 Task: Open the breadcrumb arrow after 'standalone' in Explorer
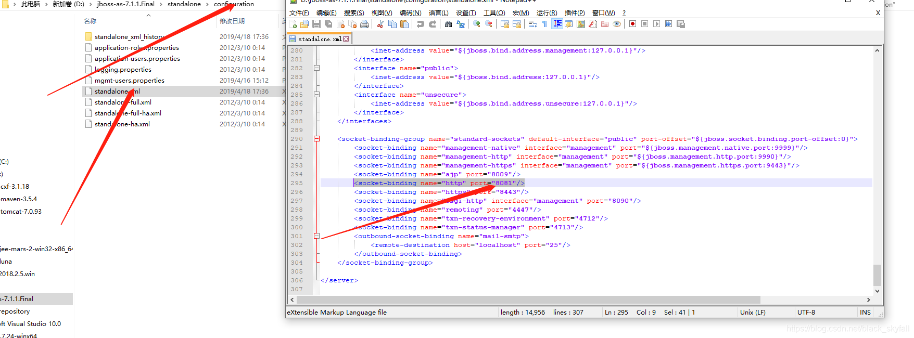click(207, 4)
